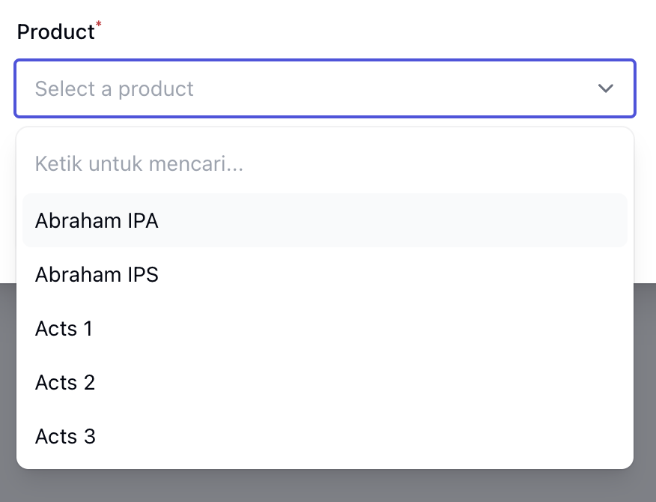Click the chevron arrow in the Product field
This screenshot has width=656, height=502.
[x=605, y=88]
